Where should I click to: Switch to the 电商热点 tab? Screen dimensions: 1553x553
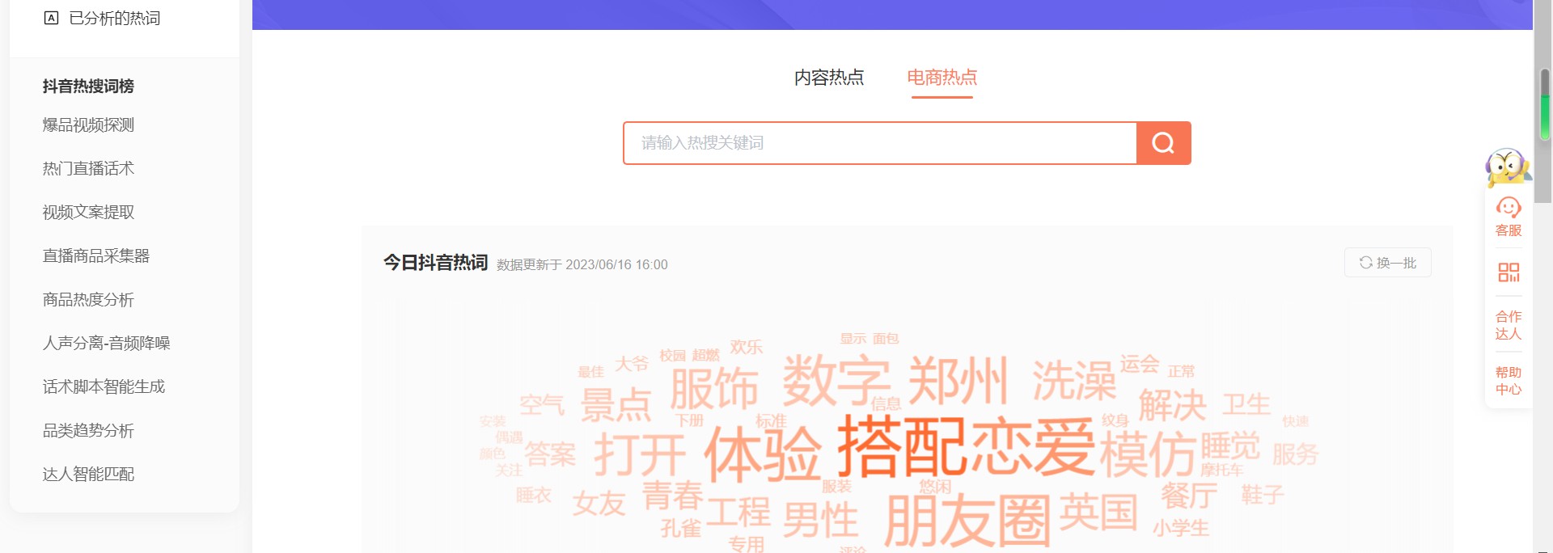click(942, 78)
